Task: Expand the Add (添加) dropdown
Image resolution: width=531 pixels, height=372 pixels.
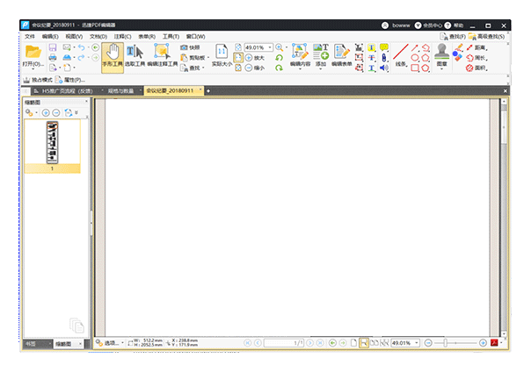Action: (321, 65)
